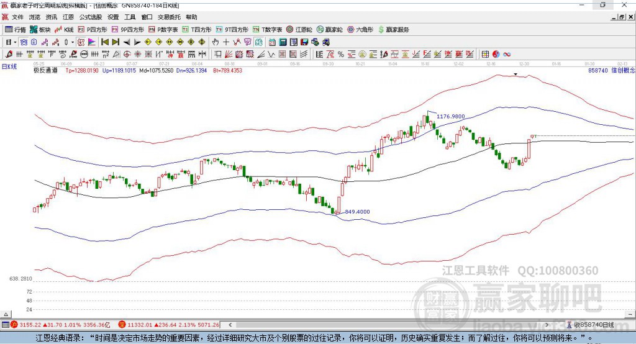Screen dimensions: 636x344
Task: Save with the floppy disk icon
Action: coord(304,42)
